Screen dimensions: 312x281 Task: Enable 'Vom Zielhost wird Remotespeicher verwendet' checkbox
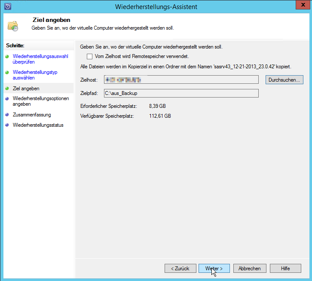(90, 56)
